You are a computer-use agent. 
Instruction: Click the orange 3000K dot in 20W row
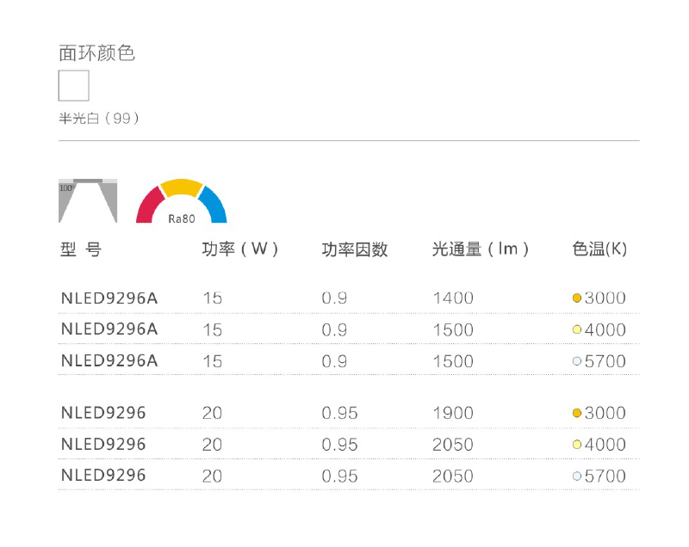(577, 413)
